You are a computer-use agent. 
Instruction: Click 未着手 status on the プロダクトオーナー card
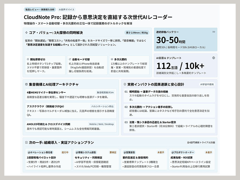(x=208, y=152)
